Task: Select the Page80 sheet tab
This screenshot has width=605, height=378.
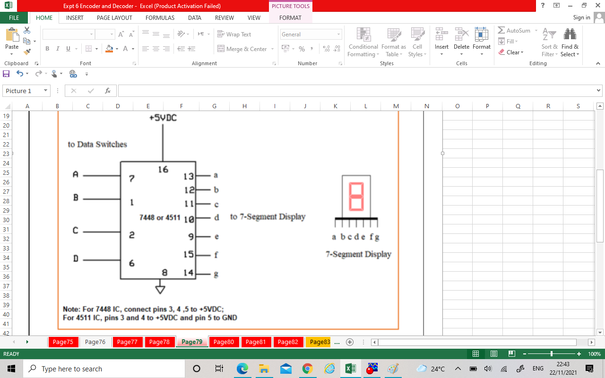Action: [224, 341]
